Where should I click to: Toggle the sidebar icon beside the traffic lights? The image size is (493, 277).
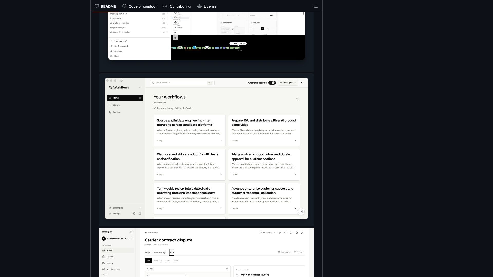pos(122,81)
